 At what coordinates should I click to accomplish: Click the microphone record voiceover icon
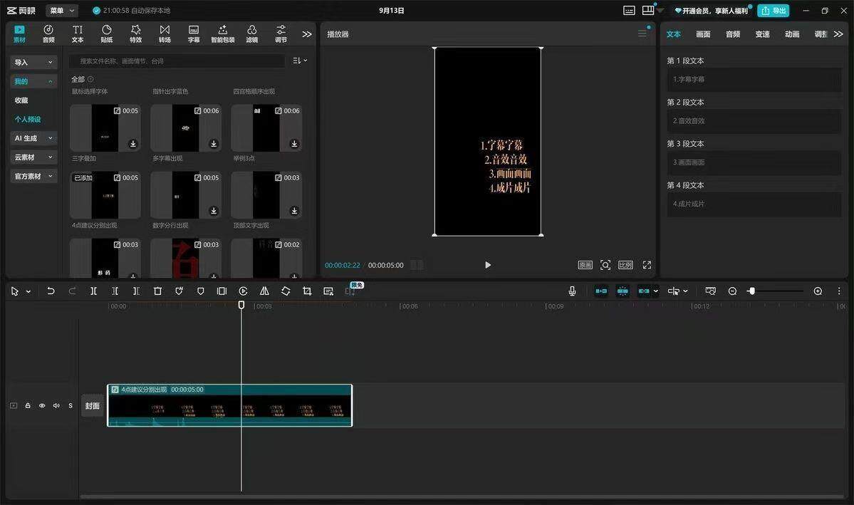click(573, 291)
